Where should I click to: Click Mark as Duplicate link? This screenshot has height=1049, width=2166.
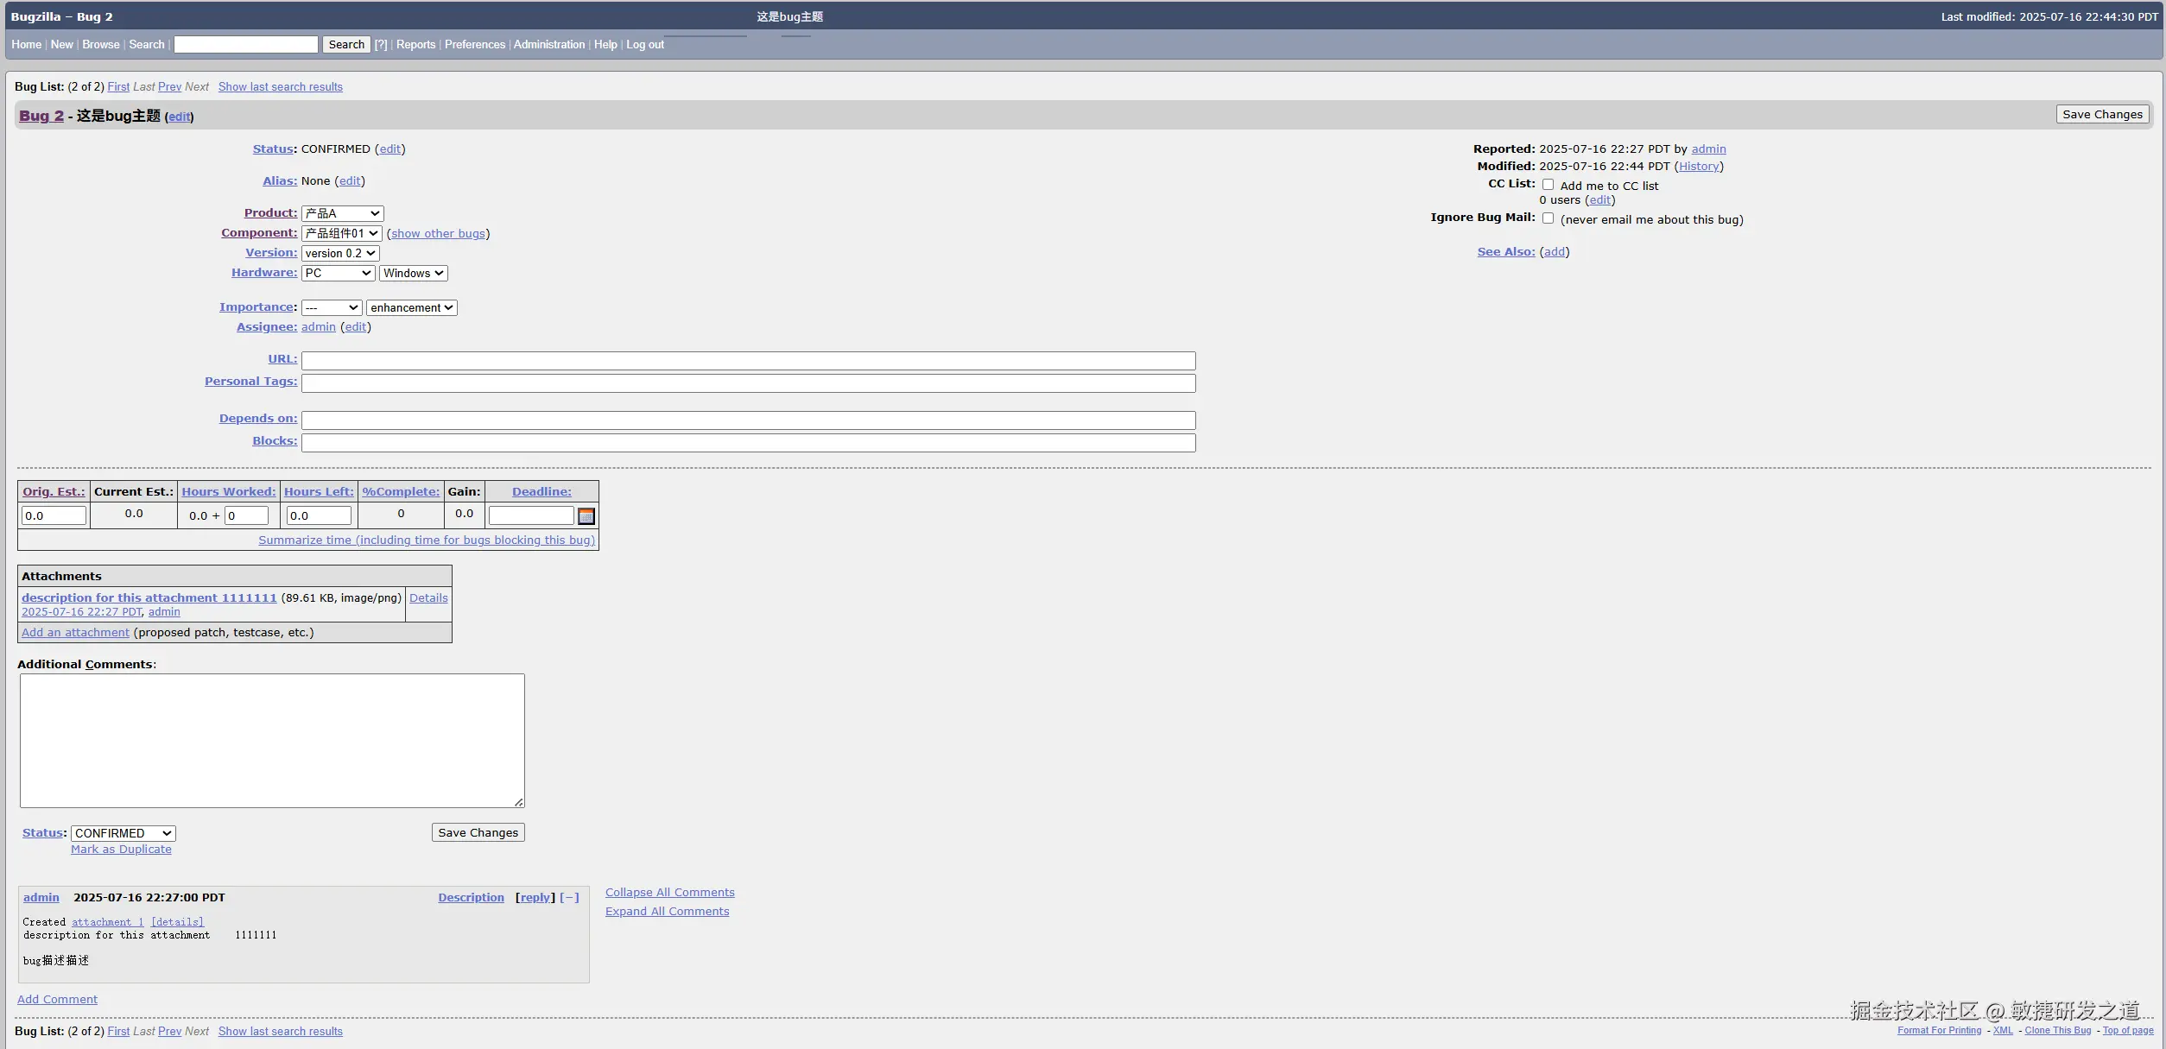pos(121,850)
